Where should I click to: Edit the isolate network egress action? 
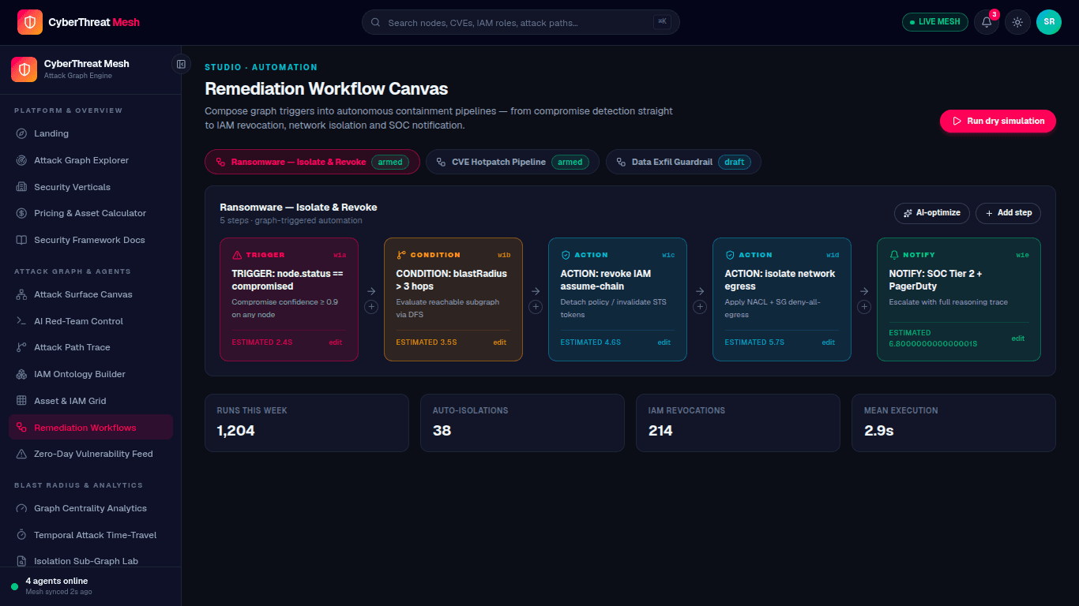coord(829,342)
